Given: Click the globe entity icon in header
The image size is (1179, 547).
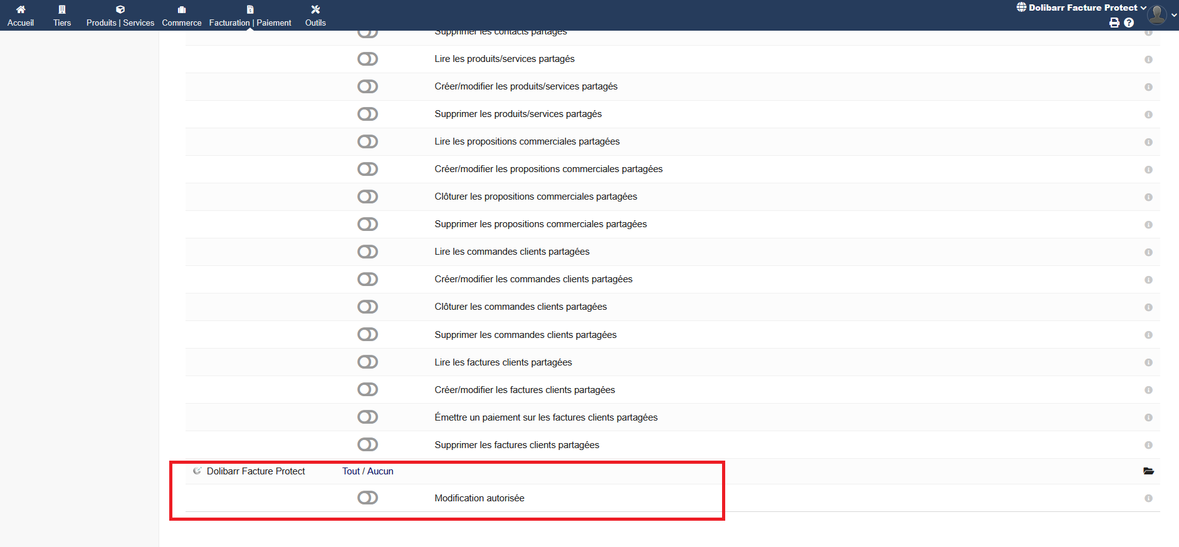Looking at the screenshot, I should [1021, 8].
